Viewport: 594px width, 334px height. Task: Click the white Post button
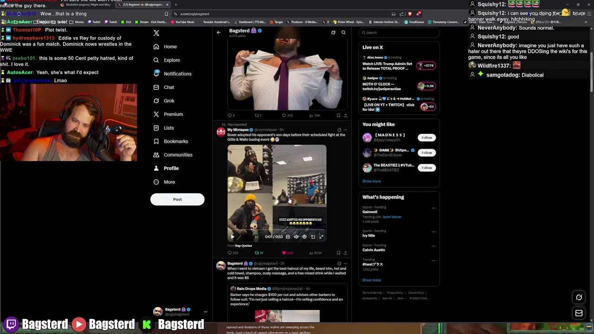tap(177, 199)
